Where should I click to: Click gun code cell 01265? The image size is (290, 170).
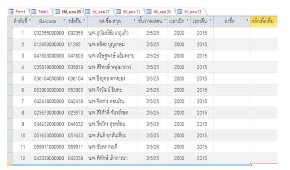pos(77,44)
